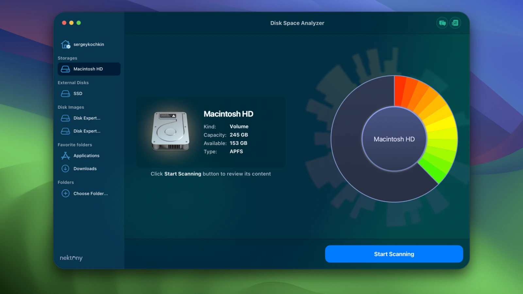Image resolution: width=523 pixels, height=294 pixels.
Task: Click the nektony logo in sidebar
Action: pyautogui.click(x=71, y=258)
